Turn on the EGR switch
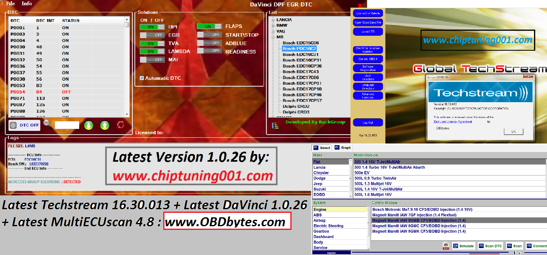Screen dimensions: 547x255 tap(152, 35)
